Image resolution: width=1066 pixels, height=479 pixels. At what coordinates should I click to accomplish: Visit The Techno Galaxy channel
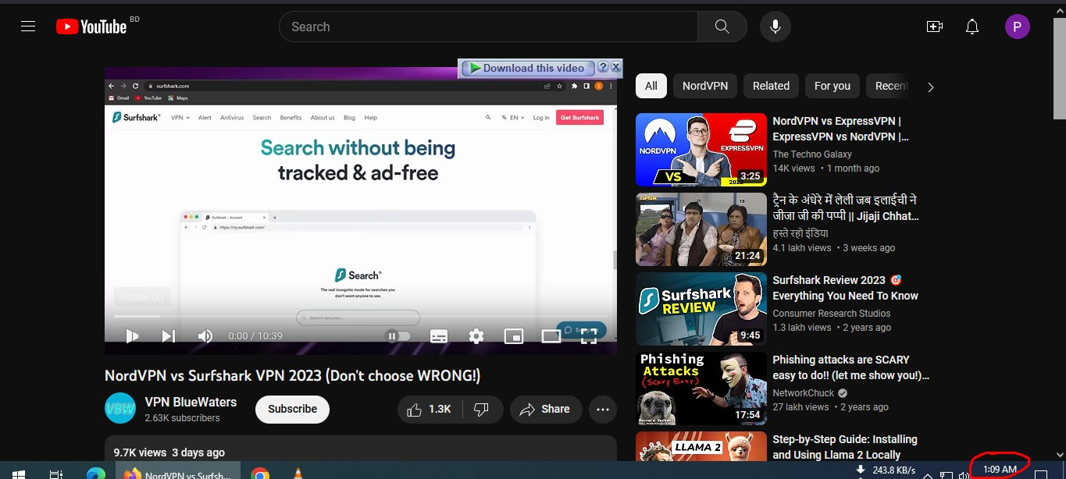pos(812,154)
